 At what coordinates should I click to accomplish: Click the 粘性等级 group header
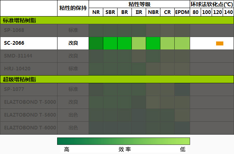[x=140, y=4]
